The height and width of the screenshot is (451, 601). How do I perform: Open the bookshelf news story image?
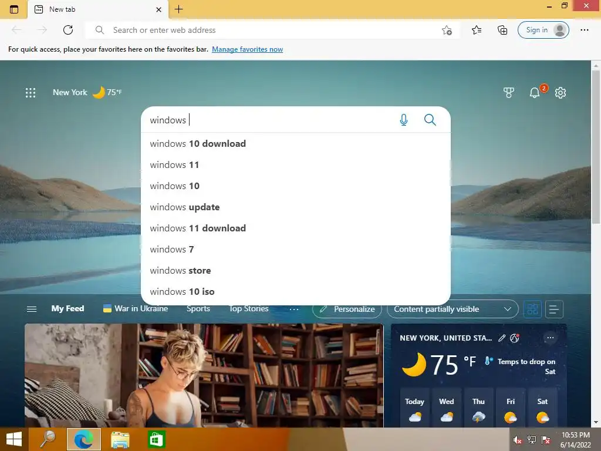click(204, 375)
